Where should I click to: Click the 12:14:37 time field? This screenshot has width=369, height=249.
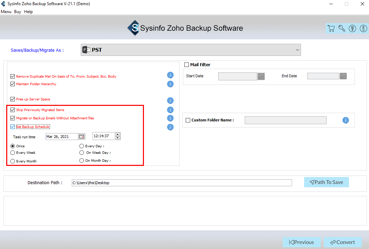[x=104, y=136]
